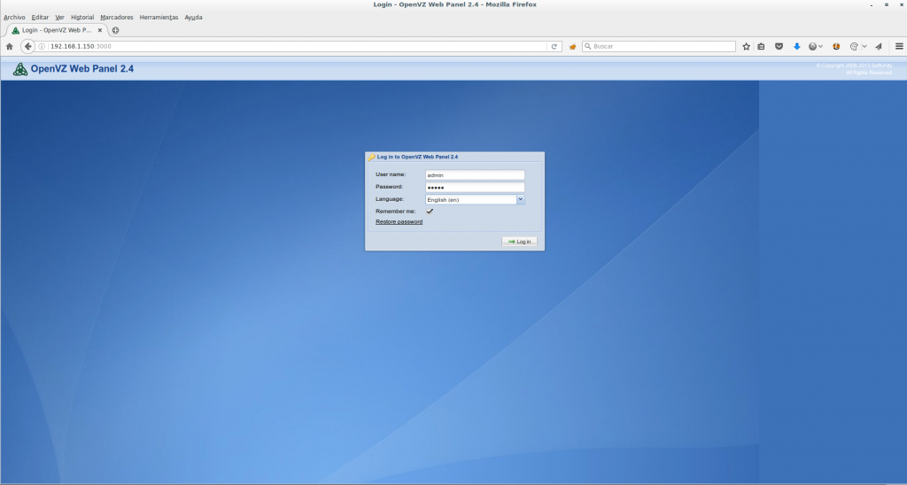Click the 'Password:' label
The width and height of the screenshot is (907, 485).
tap(390, 187)
